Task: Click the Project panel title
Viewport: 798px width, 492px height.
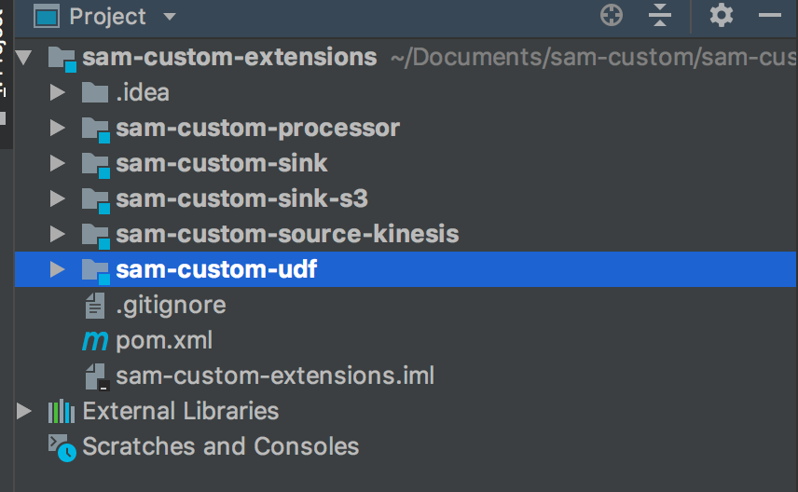Action: tap(107, 17)
